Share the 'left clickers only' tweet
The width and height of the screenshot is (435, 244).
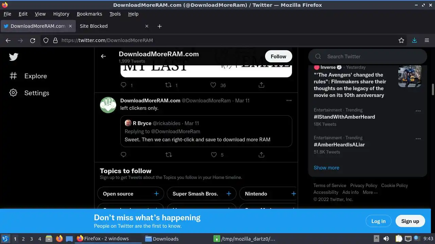click(x=261, y=155)
